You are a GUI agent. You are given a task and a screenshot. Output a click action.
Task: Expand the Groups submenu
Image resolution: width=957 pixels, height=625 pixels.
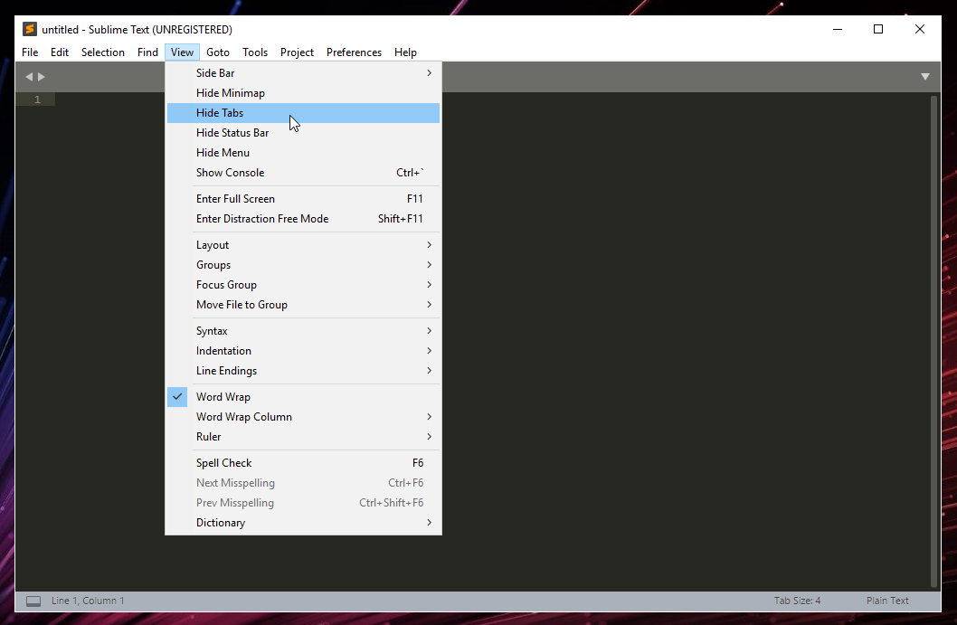(303, 265)
